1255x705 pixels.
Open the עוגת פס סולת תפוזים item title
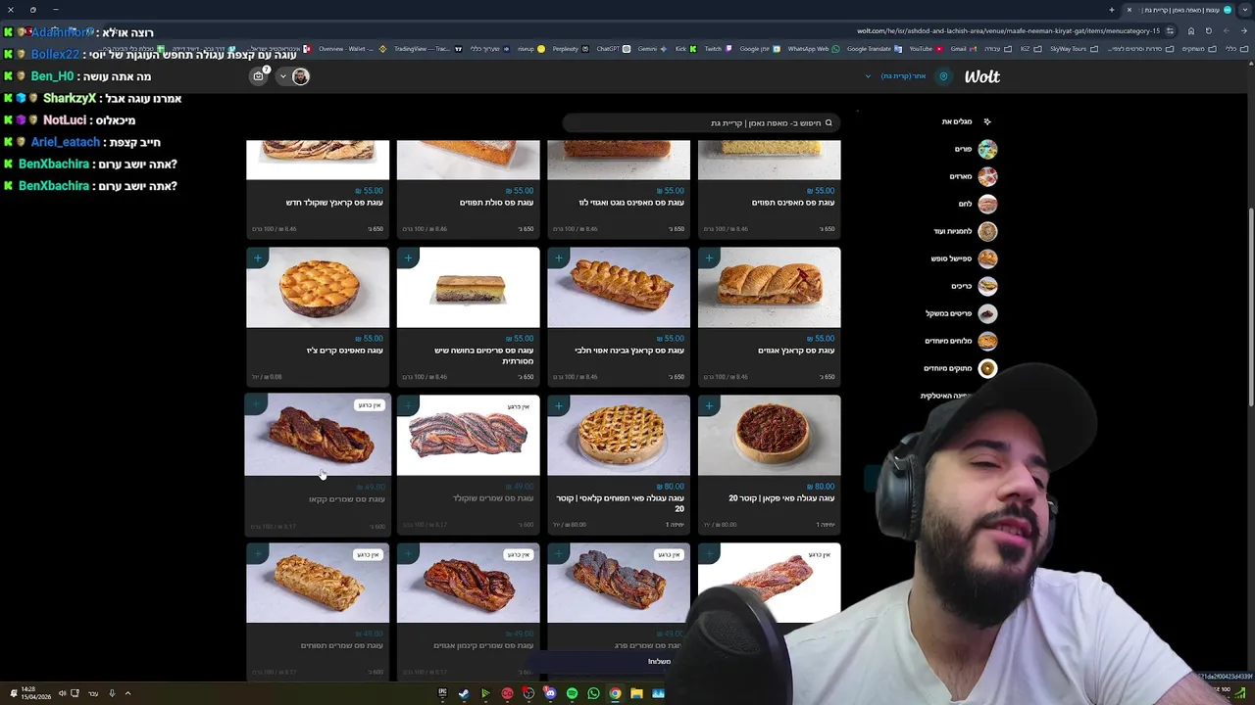point(497,203)
